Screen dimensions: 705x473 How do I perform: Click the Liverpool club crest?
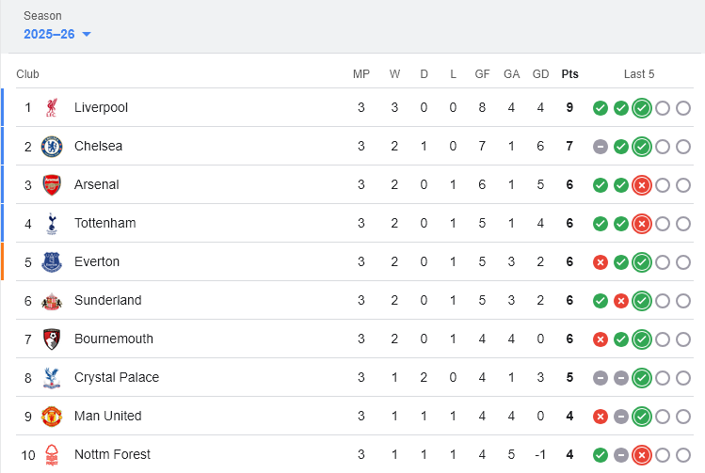coord(51,108)
